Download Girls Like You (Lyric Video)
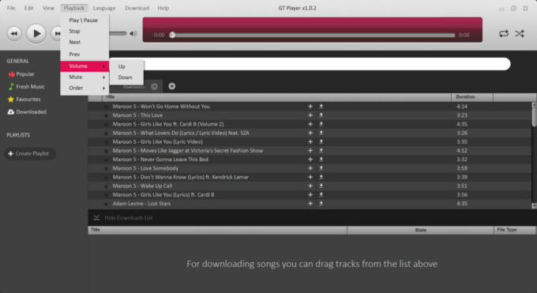The height and width of the screenshot is (293, 537). pyautogui.click(x=321, y=142)
